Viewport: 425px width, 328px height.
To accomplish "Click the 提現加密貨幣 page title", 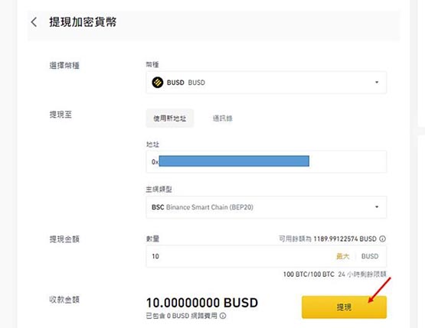I will [x=83, y=22].
